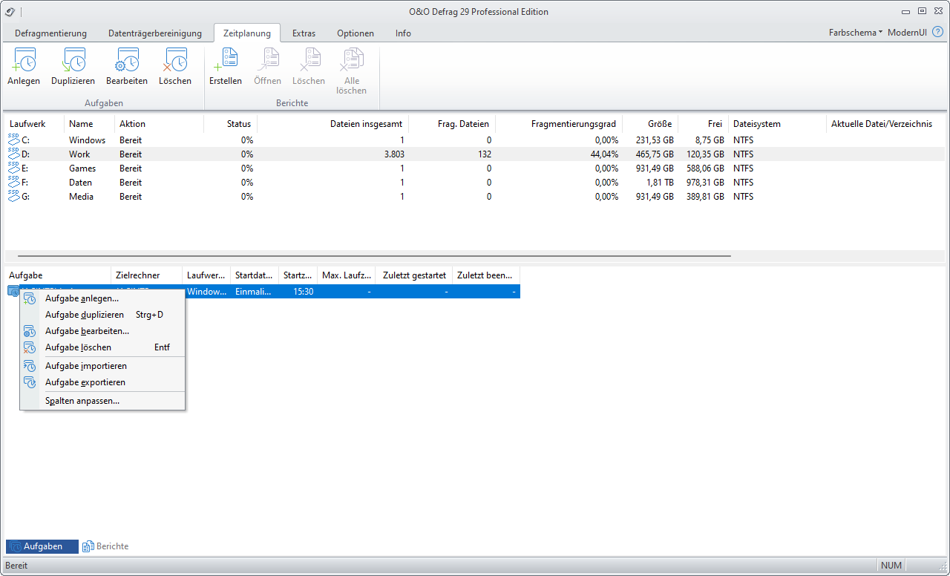The width and height of the screenshot is (950, 576).
Task: Open the Info ribbon tab
Action: click(403, 33)
